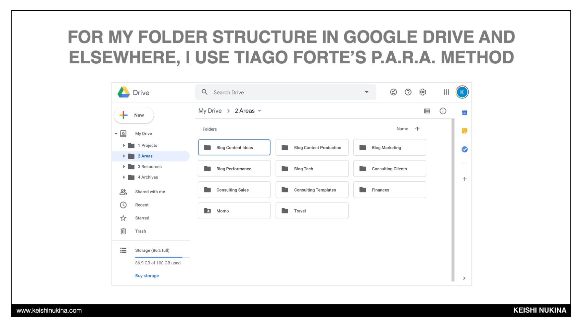Open Google Keep side panel icon
The width and height of the screenshot is (582, 327).
[465, 131]
